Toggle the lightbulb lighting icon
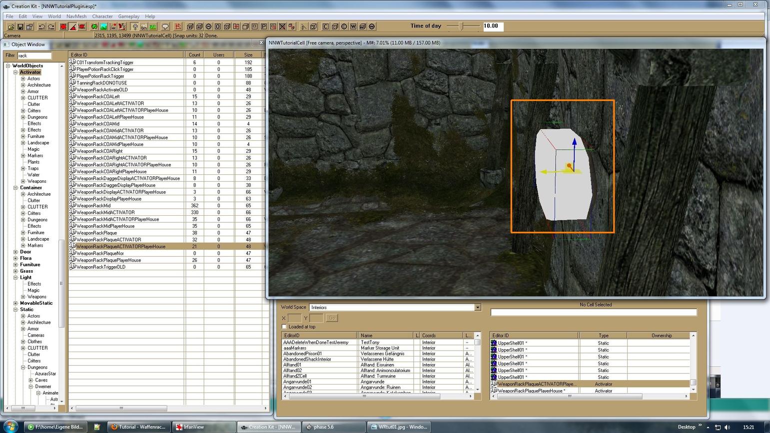770x433 pixels. [135, 26]
